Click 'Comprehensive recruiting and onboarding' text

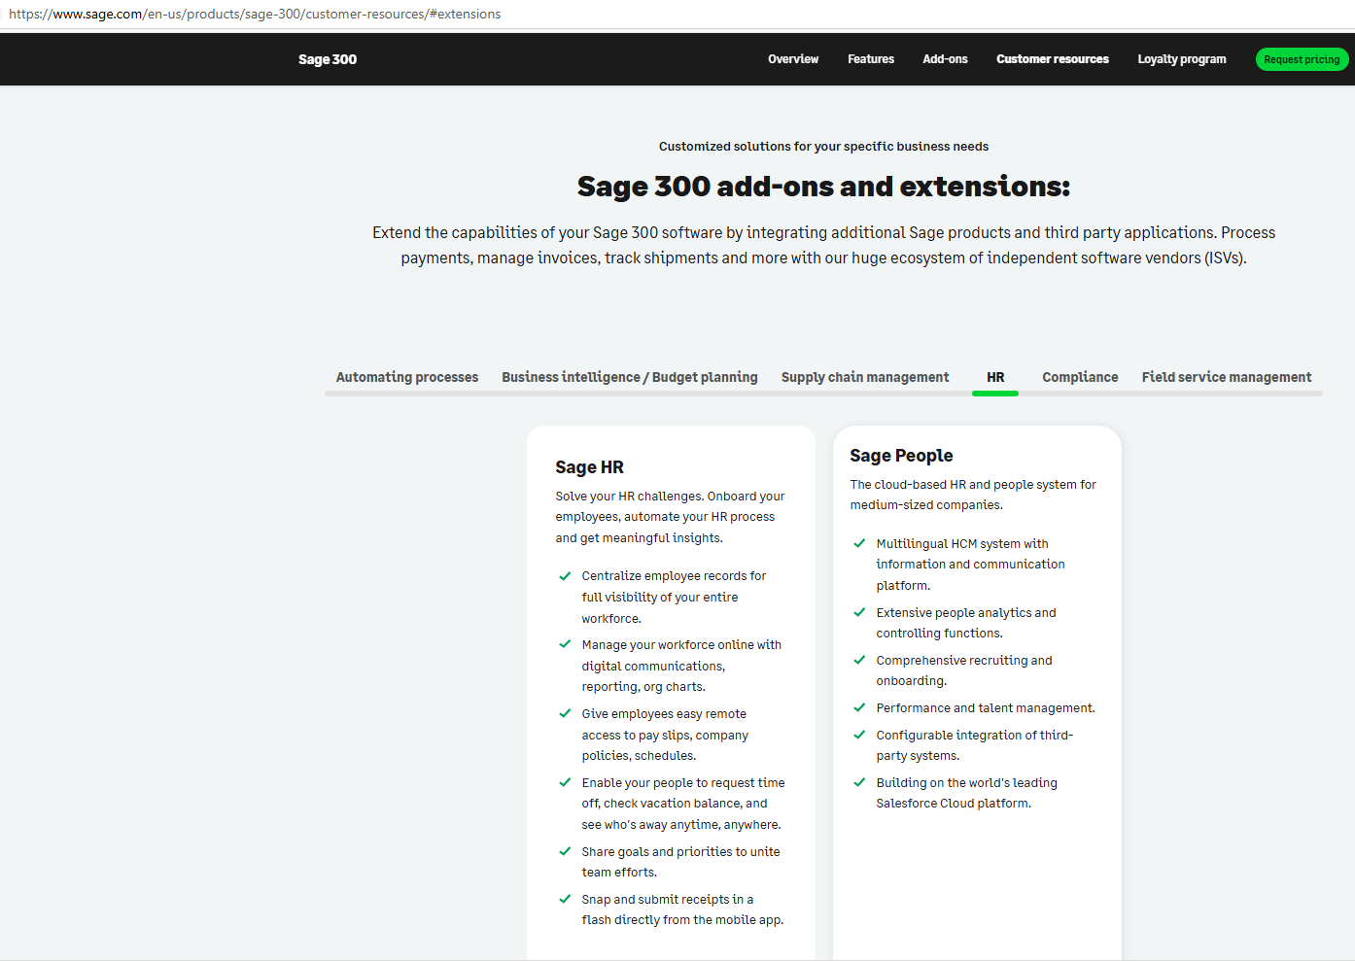964,670
